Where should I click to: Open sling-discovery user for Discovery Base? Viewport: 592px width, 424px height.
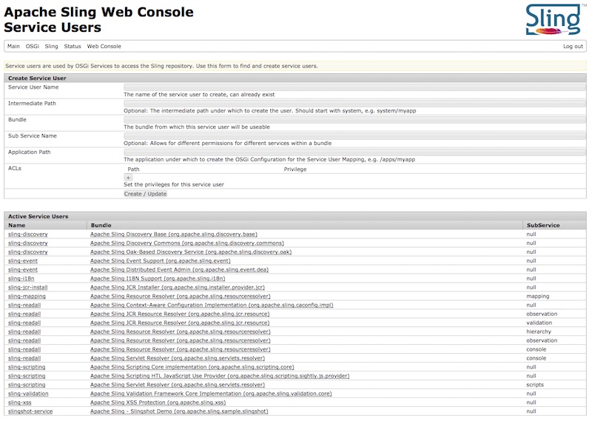tap(28, 234)
